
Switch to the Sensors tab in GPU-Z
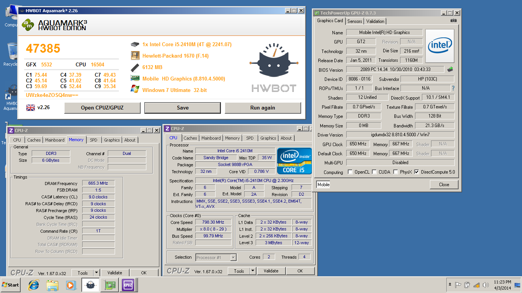(355, 21)
